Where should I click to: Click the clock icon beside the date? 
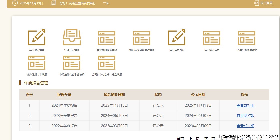coord(15,3)
